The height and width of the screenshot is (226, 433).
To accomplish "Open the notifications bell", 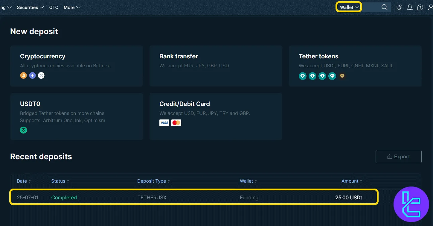I will [x=410, y=7].
